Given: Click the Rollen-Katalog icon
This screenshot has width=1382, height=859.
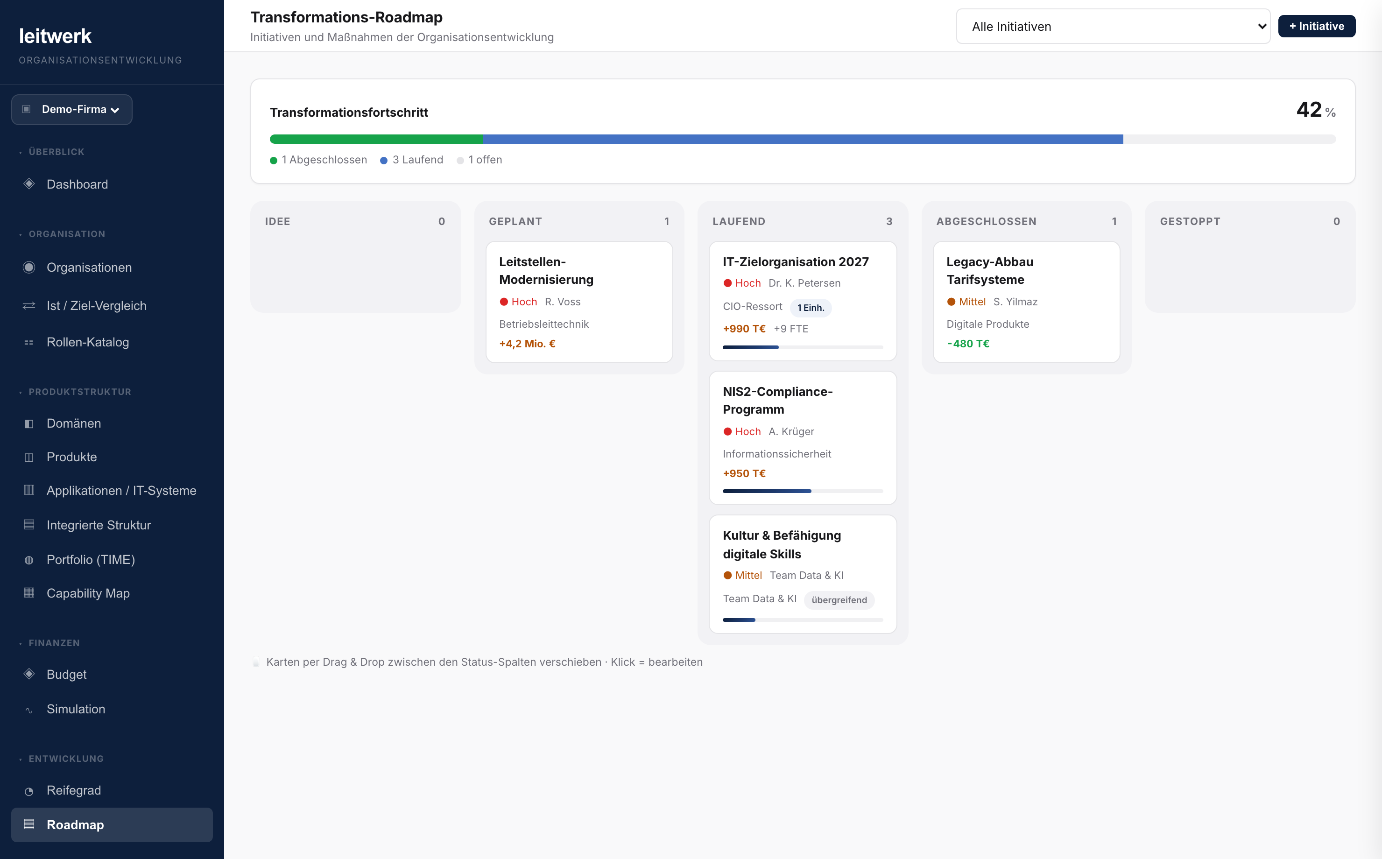Looking at the screenshot, I should point(29,343).
